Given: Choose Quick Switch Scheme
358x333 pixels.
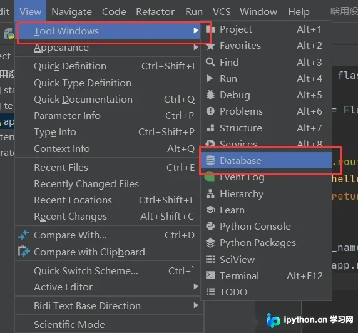Looking at the screenshot, I should [x=108, y=270].
